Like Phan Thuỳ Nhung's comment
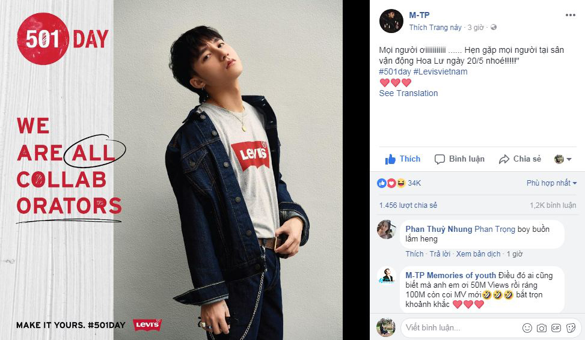 point(414,254)
